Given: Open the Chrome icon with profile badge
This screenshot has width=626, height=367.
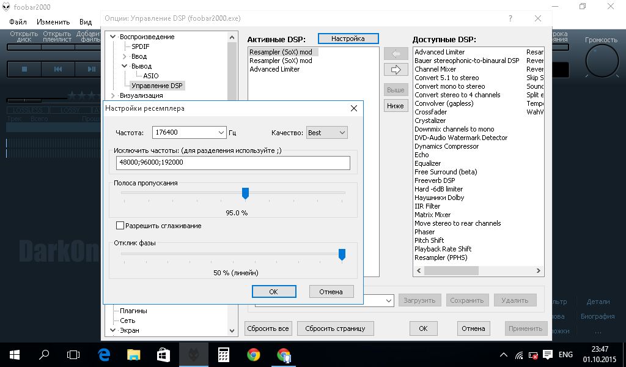Looking at the screenshot, I should (284, 355).
